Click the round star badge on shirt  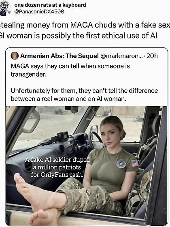pos(121,164)
